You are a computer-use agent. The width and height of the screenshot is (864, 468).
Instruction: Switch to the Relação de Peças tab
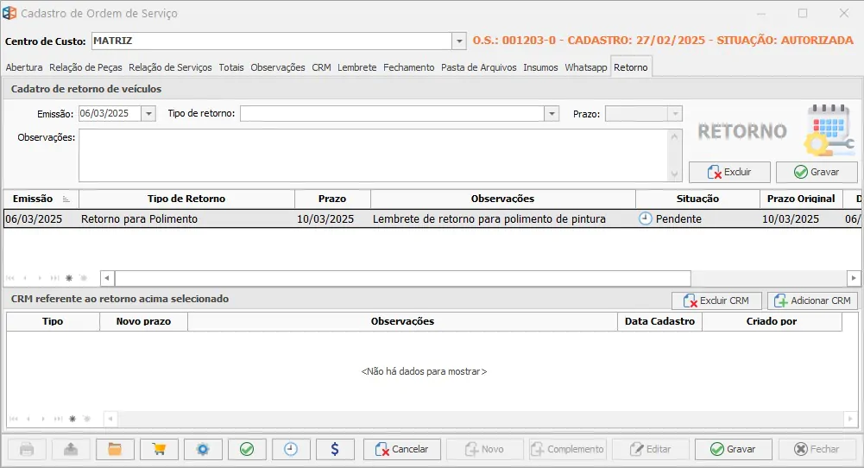coord(86,67)
